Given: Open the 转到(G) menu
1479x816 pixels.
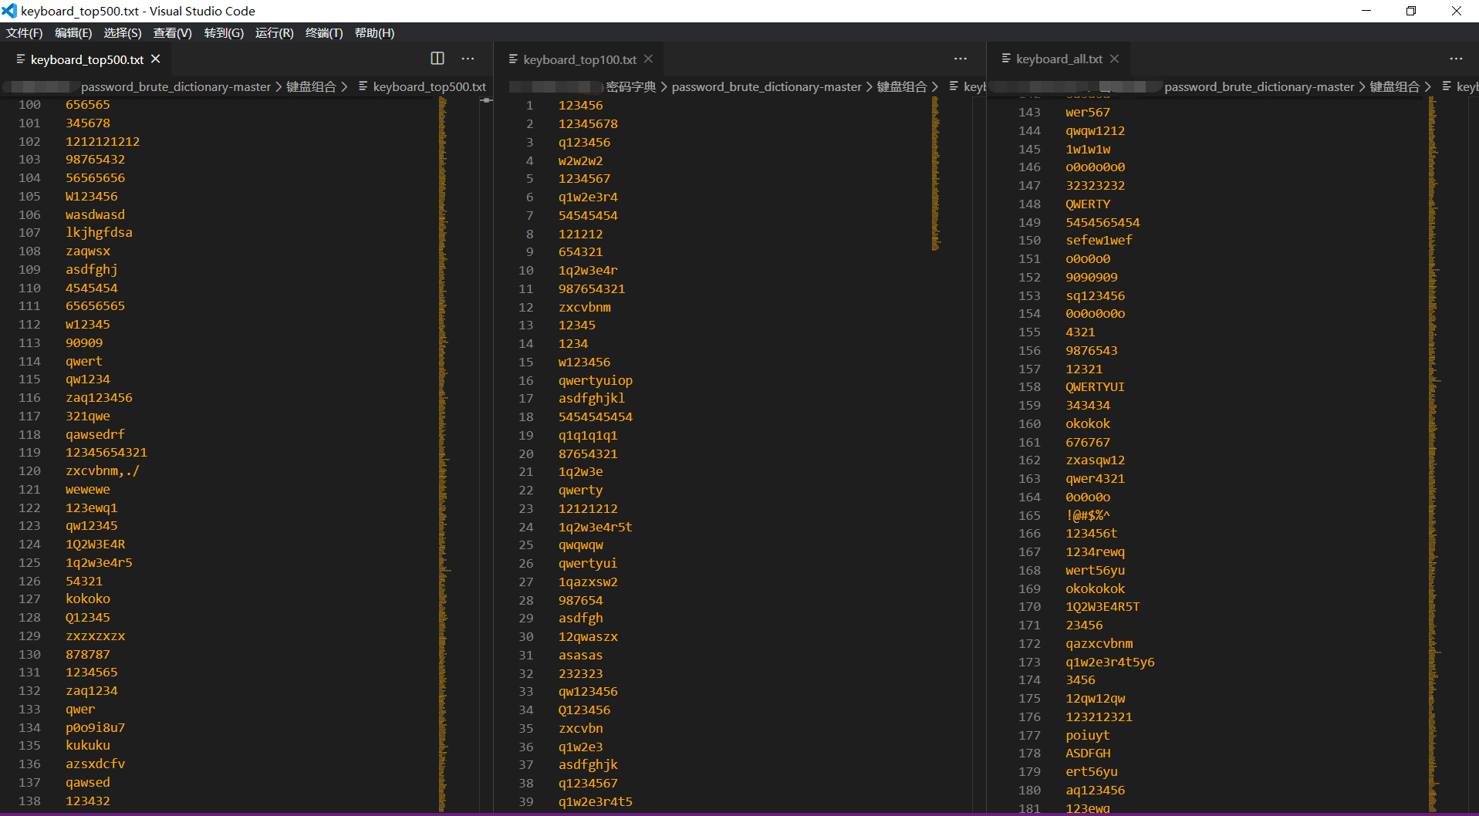Looking at the screenshot, I should coord(224,32).
